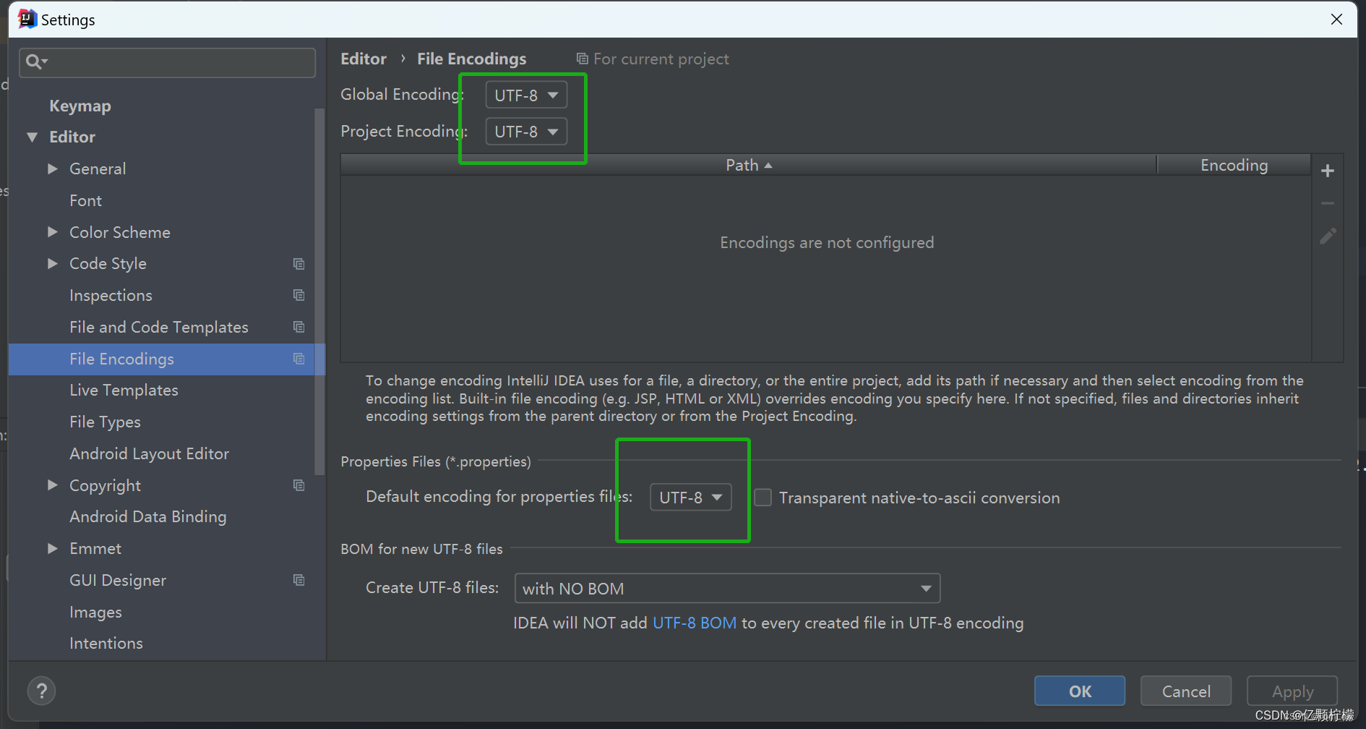Screen dimensions: 1366x729
Task: Open GUI Designer settings
Action: (118, 580)
